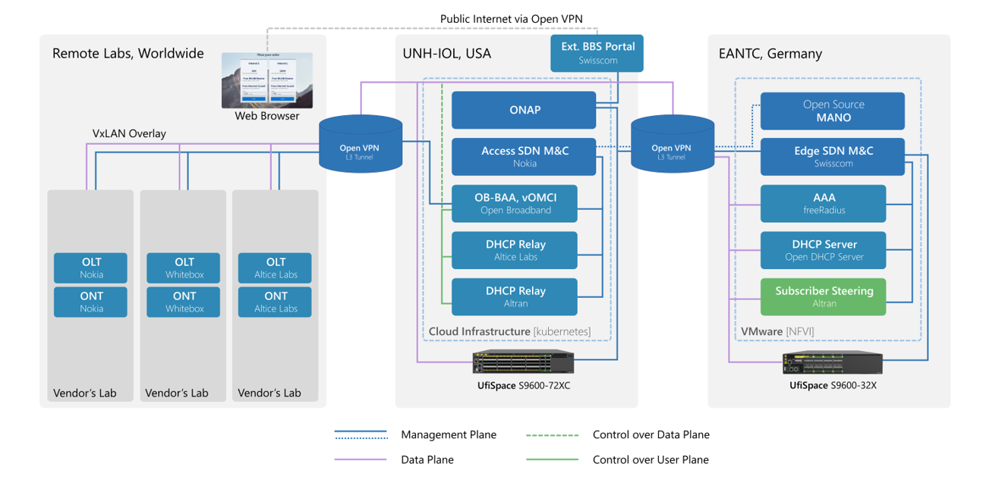986x489 pixels.
Task: Select the left Open VPN L3 Tunnel cylinder
Action: [x=361, y=144]
